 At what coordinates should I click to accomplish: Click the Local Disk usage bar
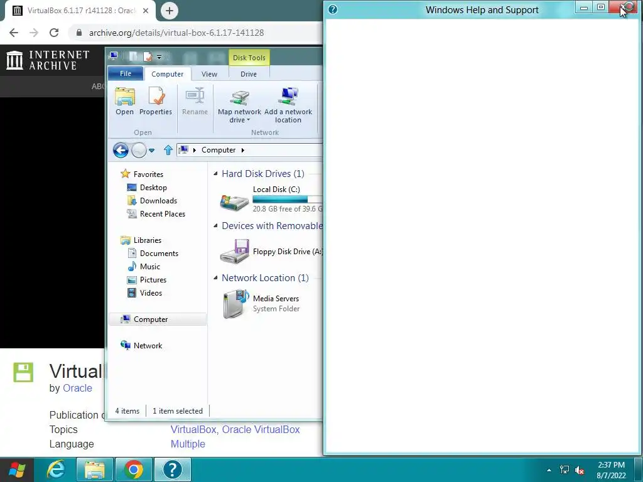[288, 199]
